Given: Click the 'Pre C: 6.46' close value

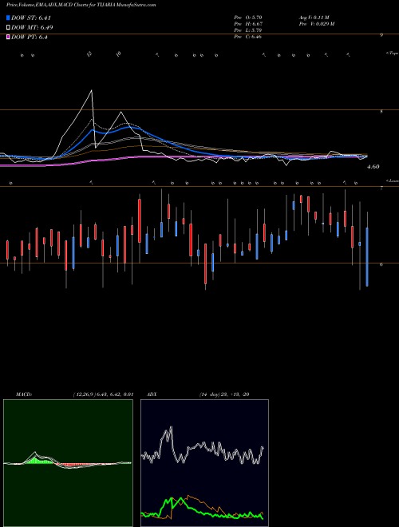Looking at the screenshot, I should tap(248, 37).
